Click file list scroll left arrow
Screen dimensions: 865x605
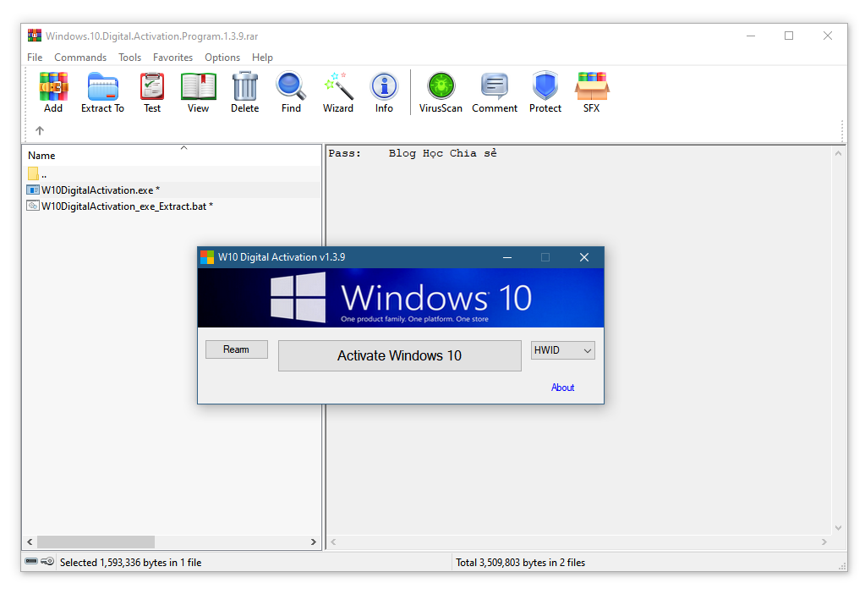pos(30,542)
